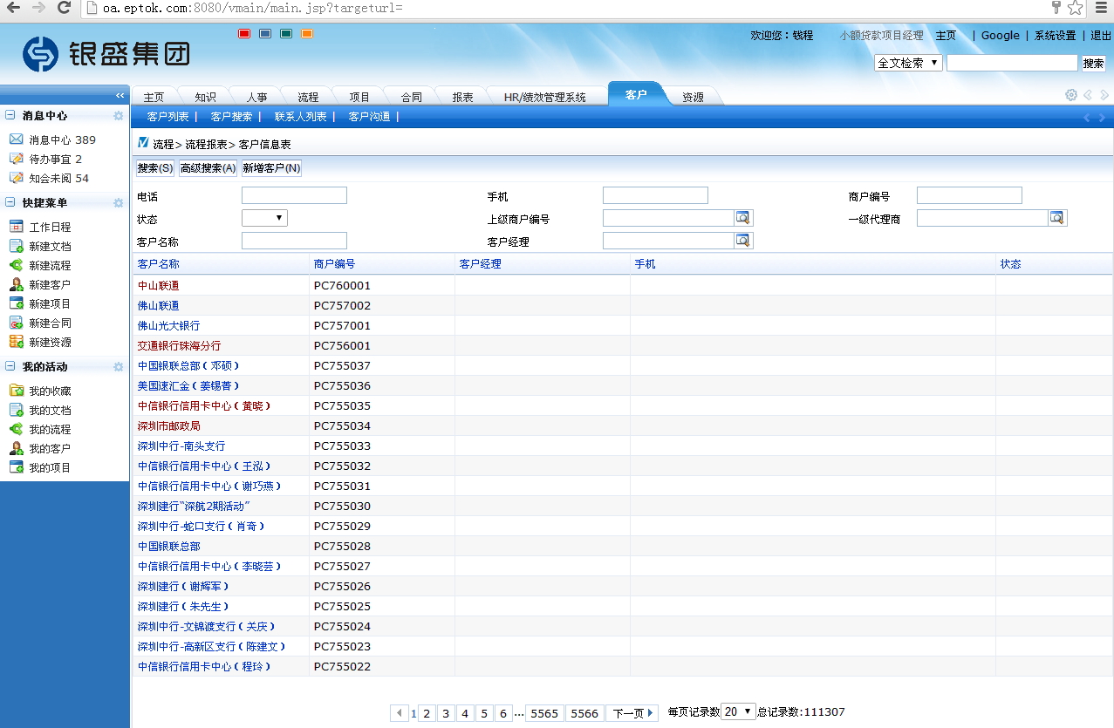Focus 电话 input field
The width and height of the screenshot is (1114, 728).
tap(294, 195)
